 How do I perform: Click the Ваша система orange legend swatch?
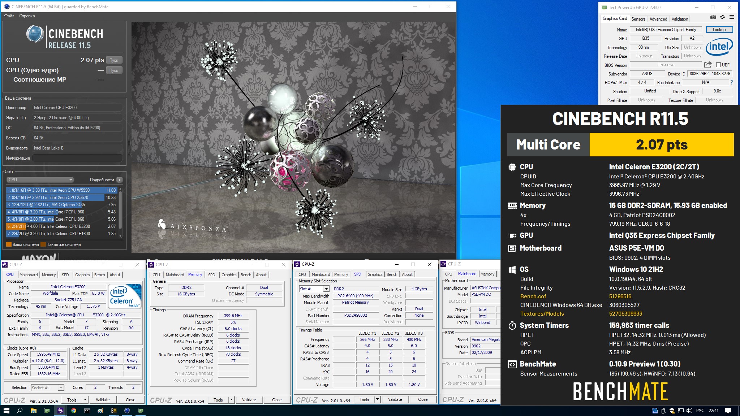(9, 244)
